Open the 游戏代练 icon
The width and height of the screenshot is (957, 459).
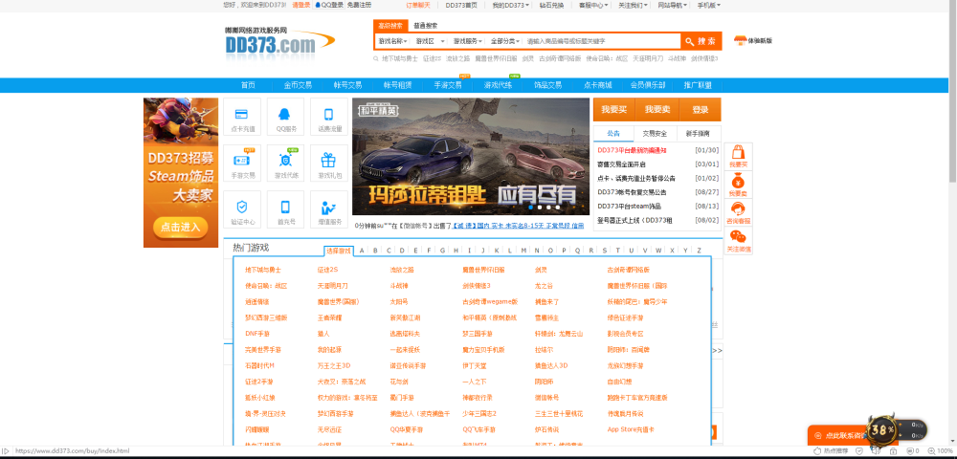tap(285, 163)
